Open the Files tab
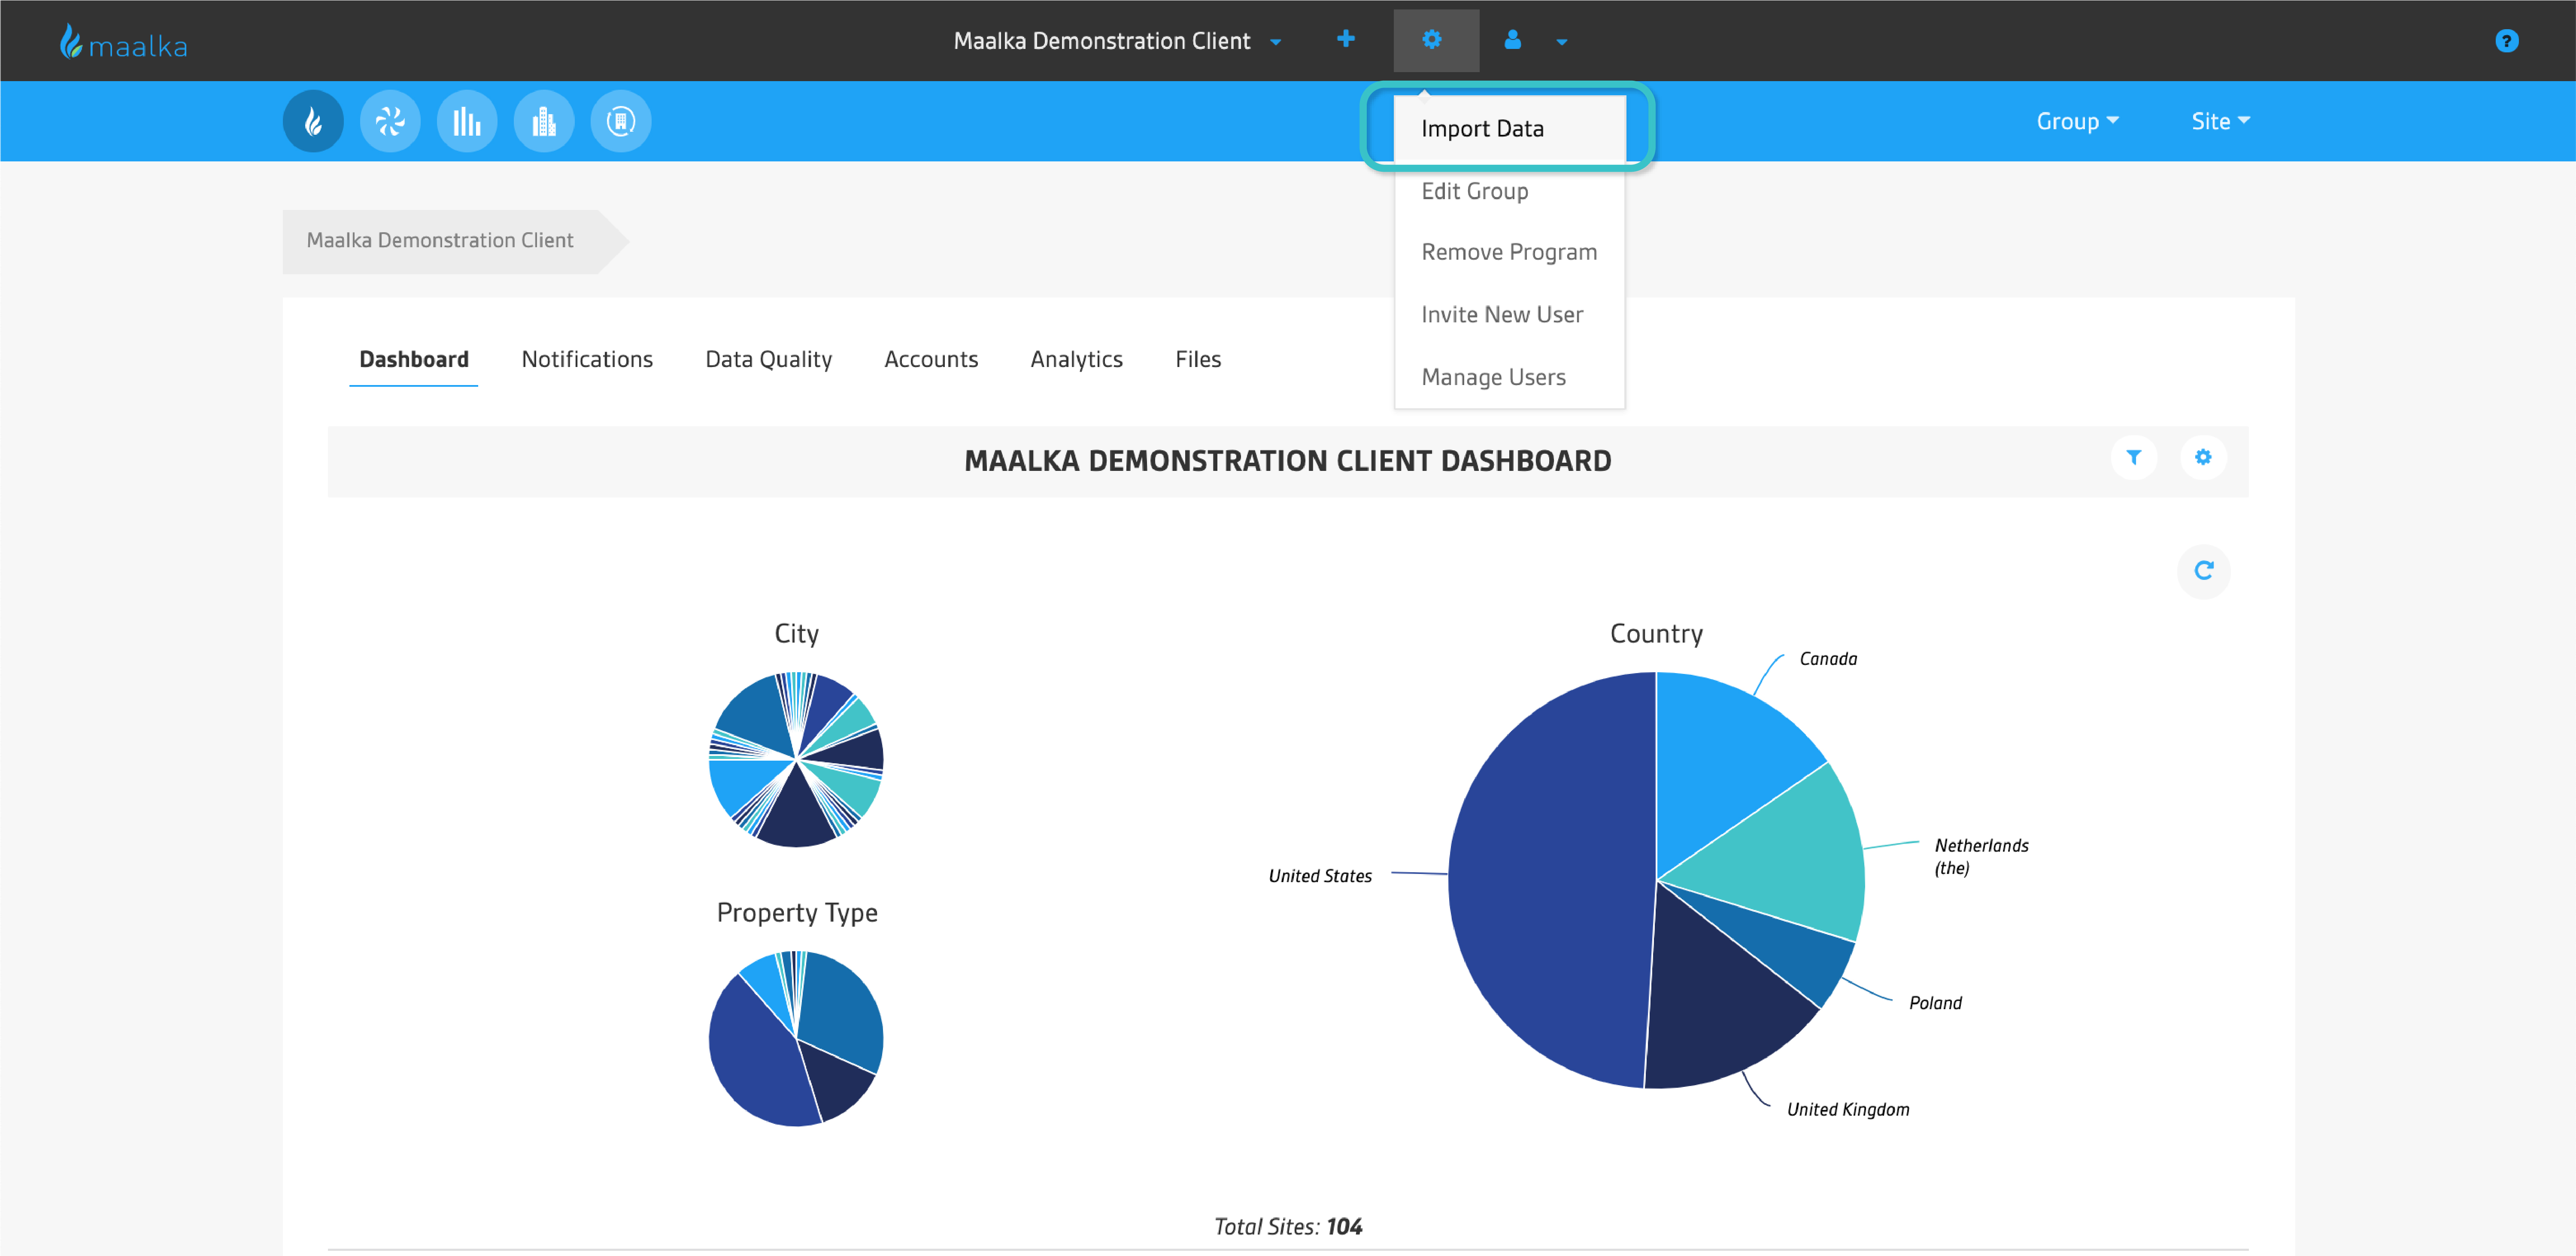The image size is (2576, 1256). pyautogui.click(x=1198, y=360)
